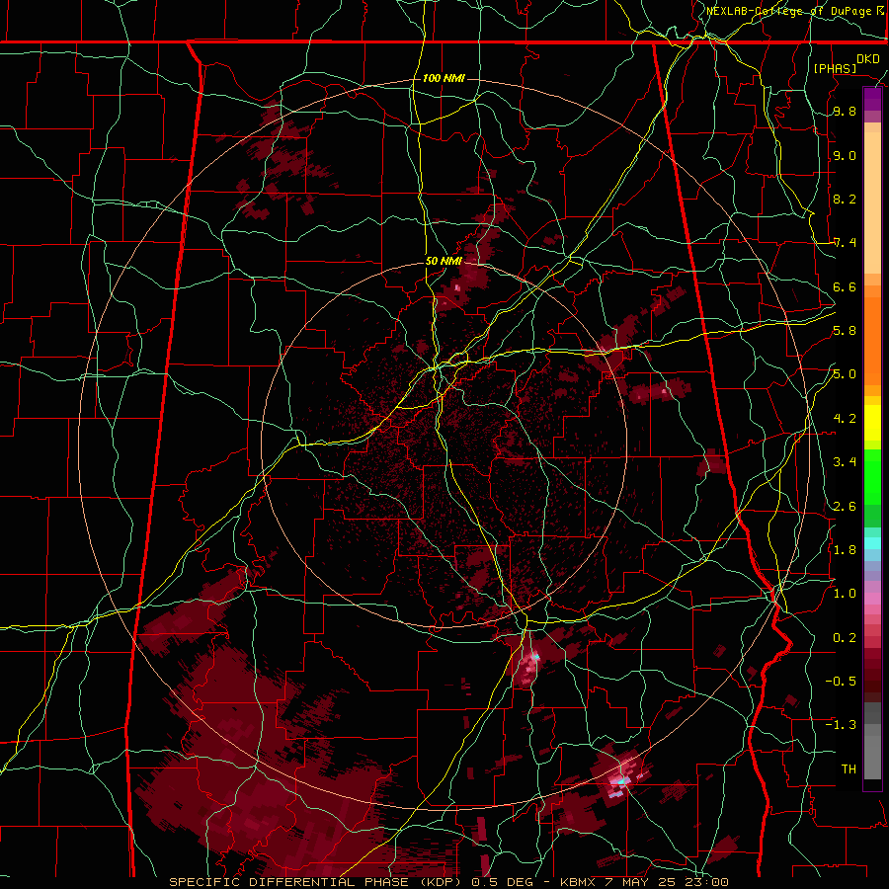
Task: Click the 2.6 legend value
Action: coord(845,506)
